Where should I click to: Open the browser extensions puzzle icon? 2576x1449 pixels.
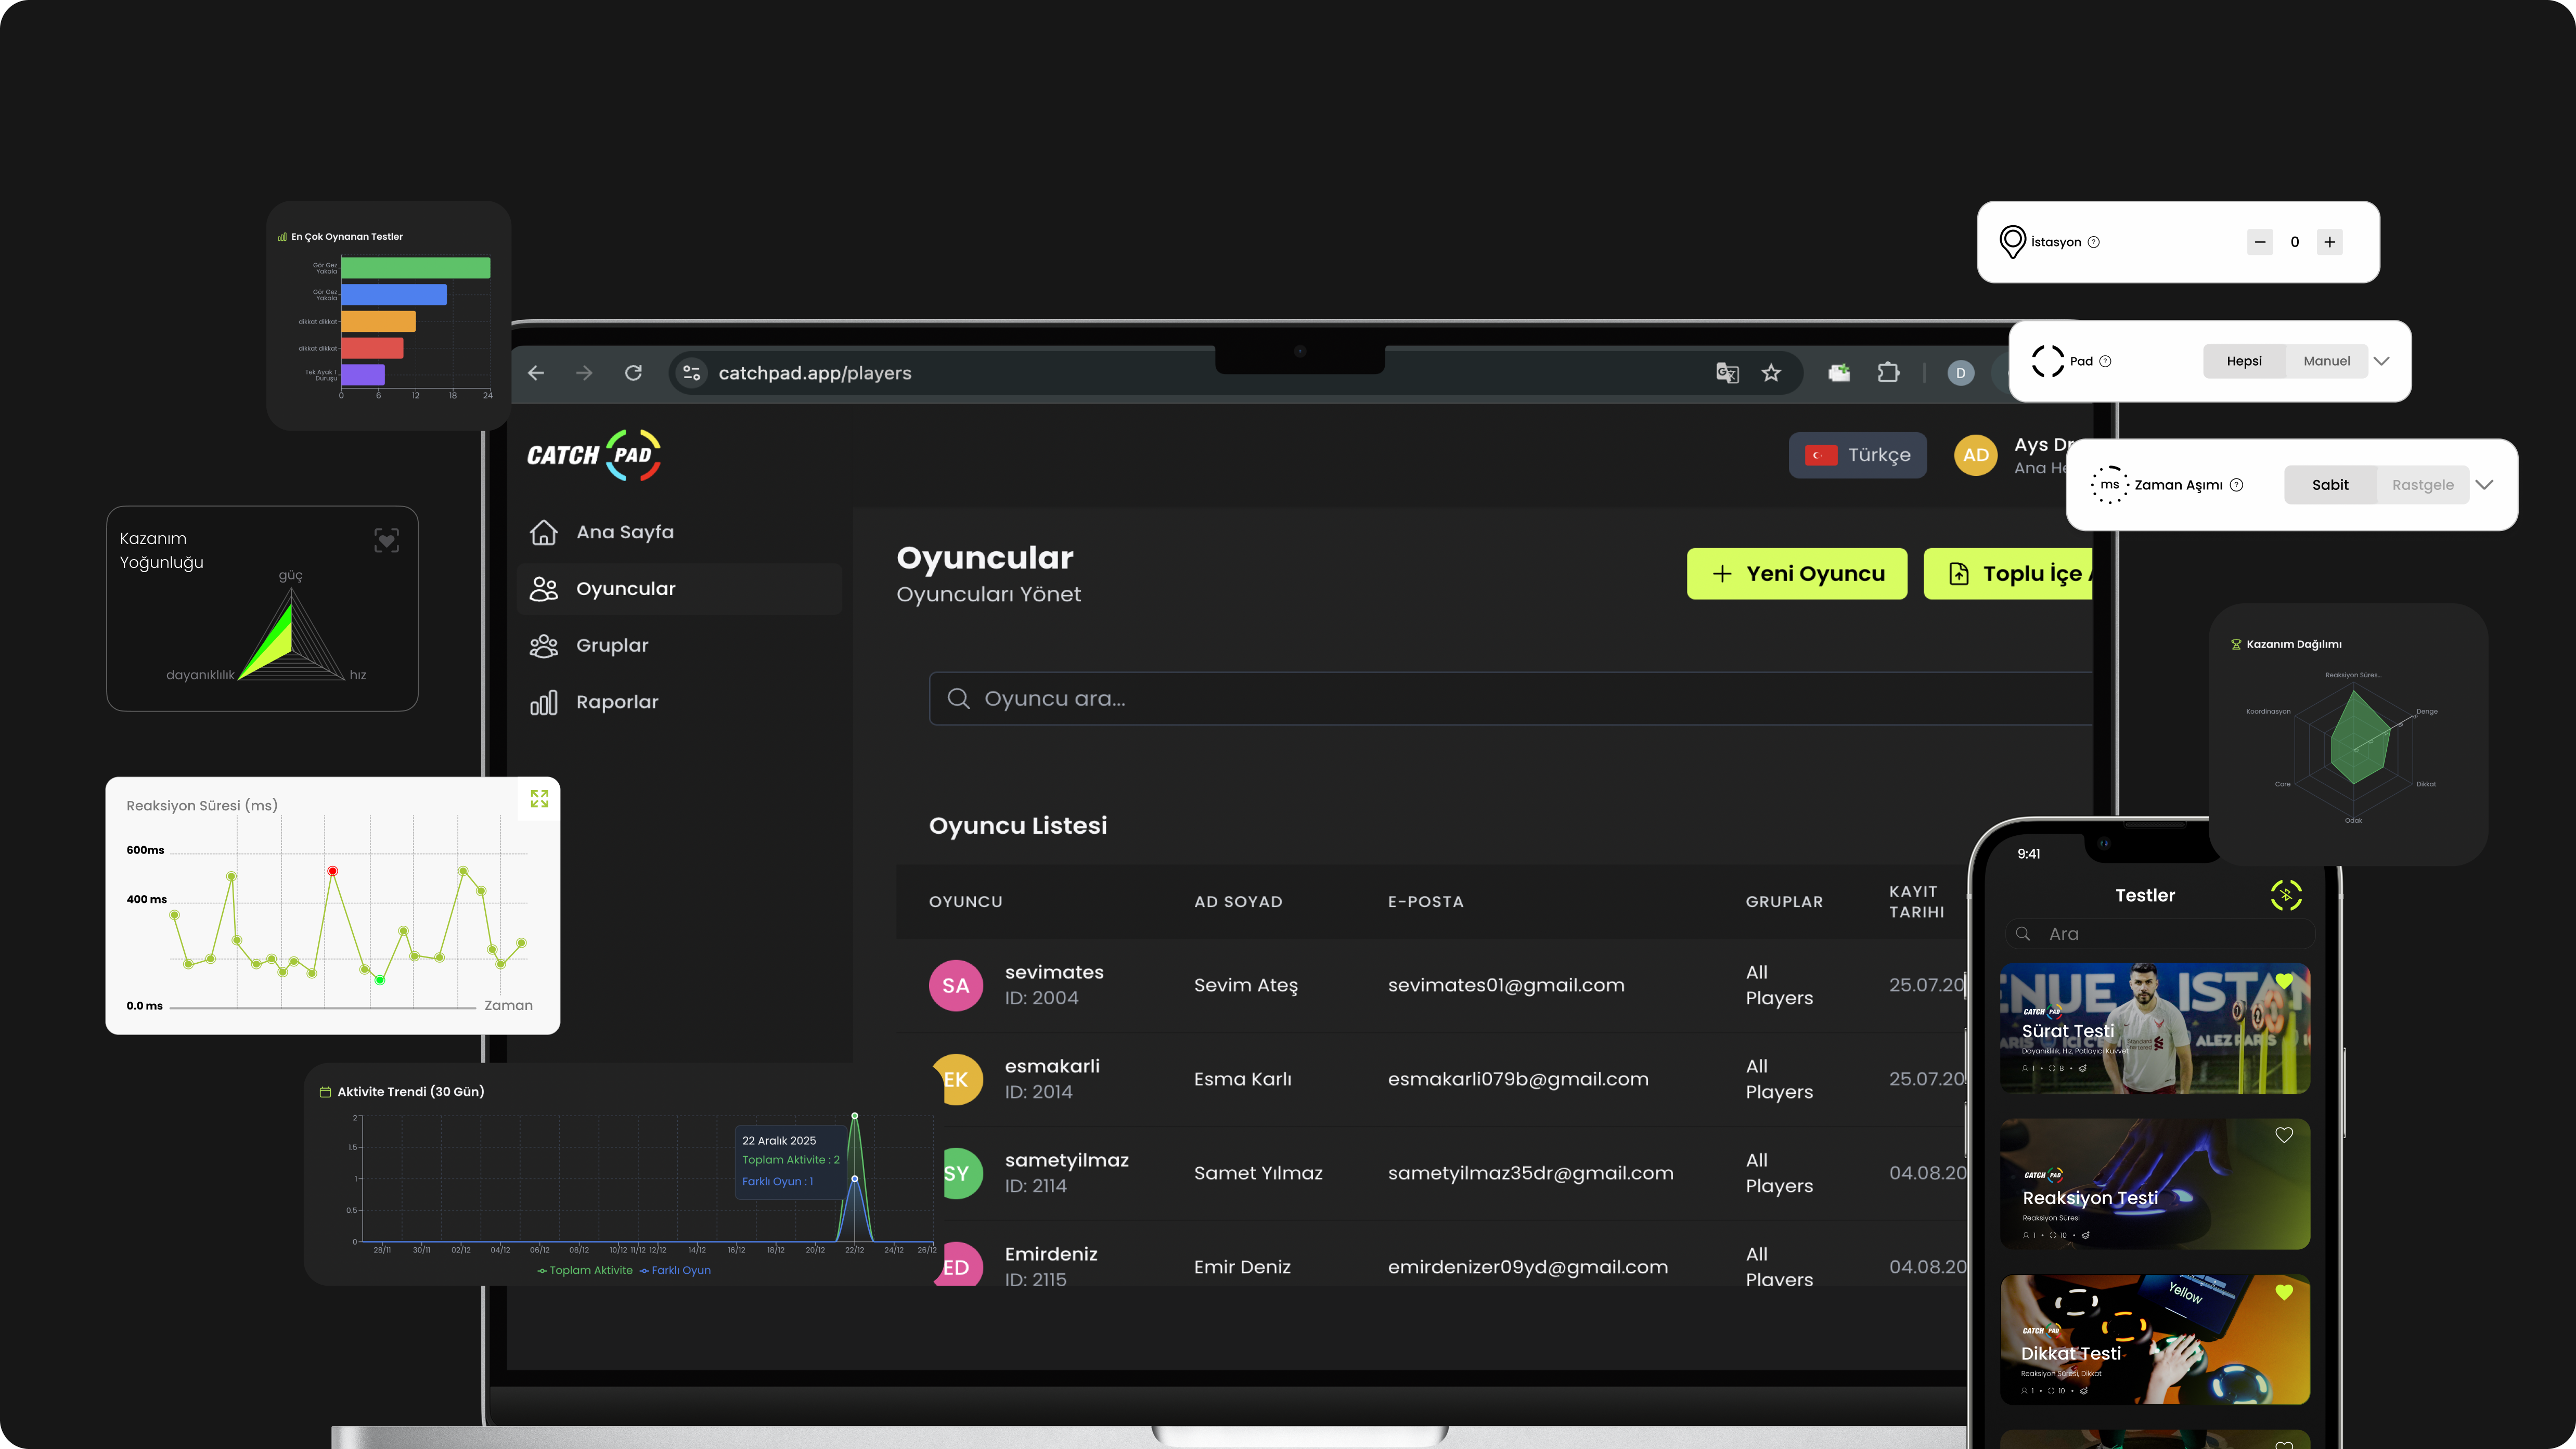1888,373
